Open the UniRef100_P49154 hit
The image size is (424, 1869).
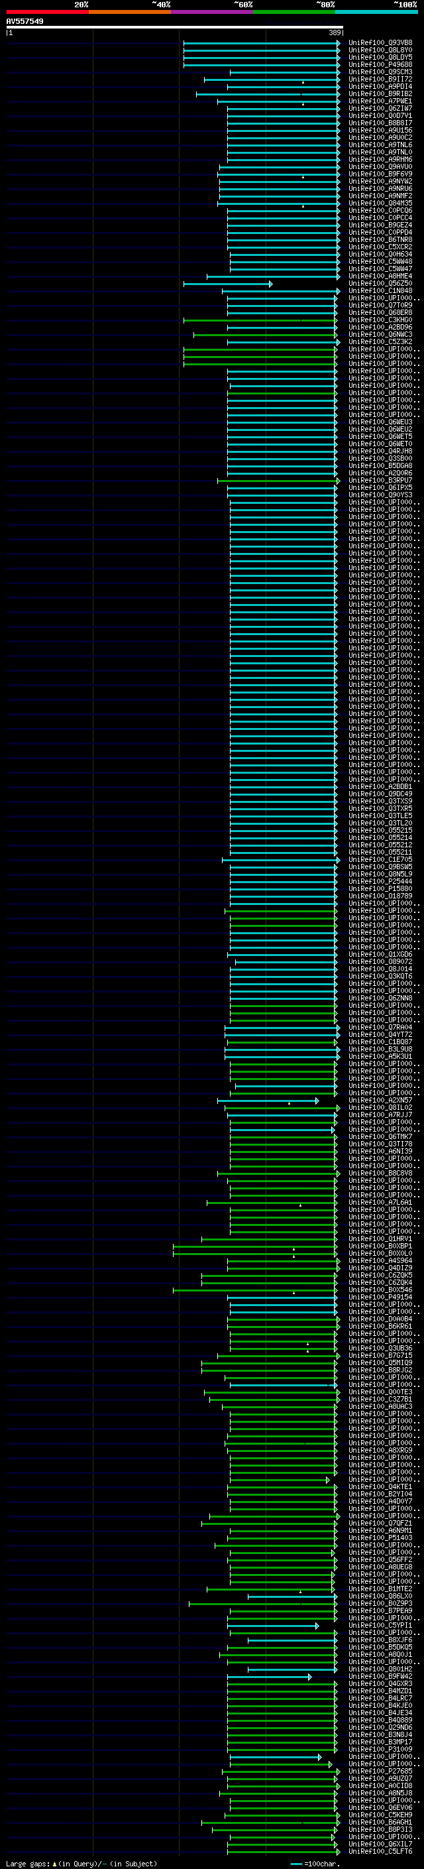[x=380, y=1297]
